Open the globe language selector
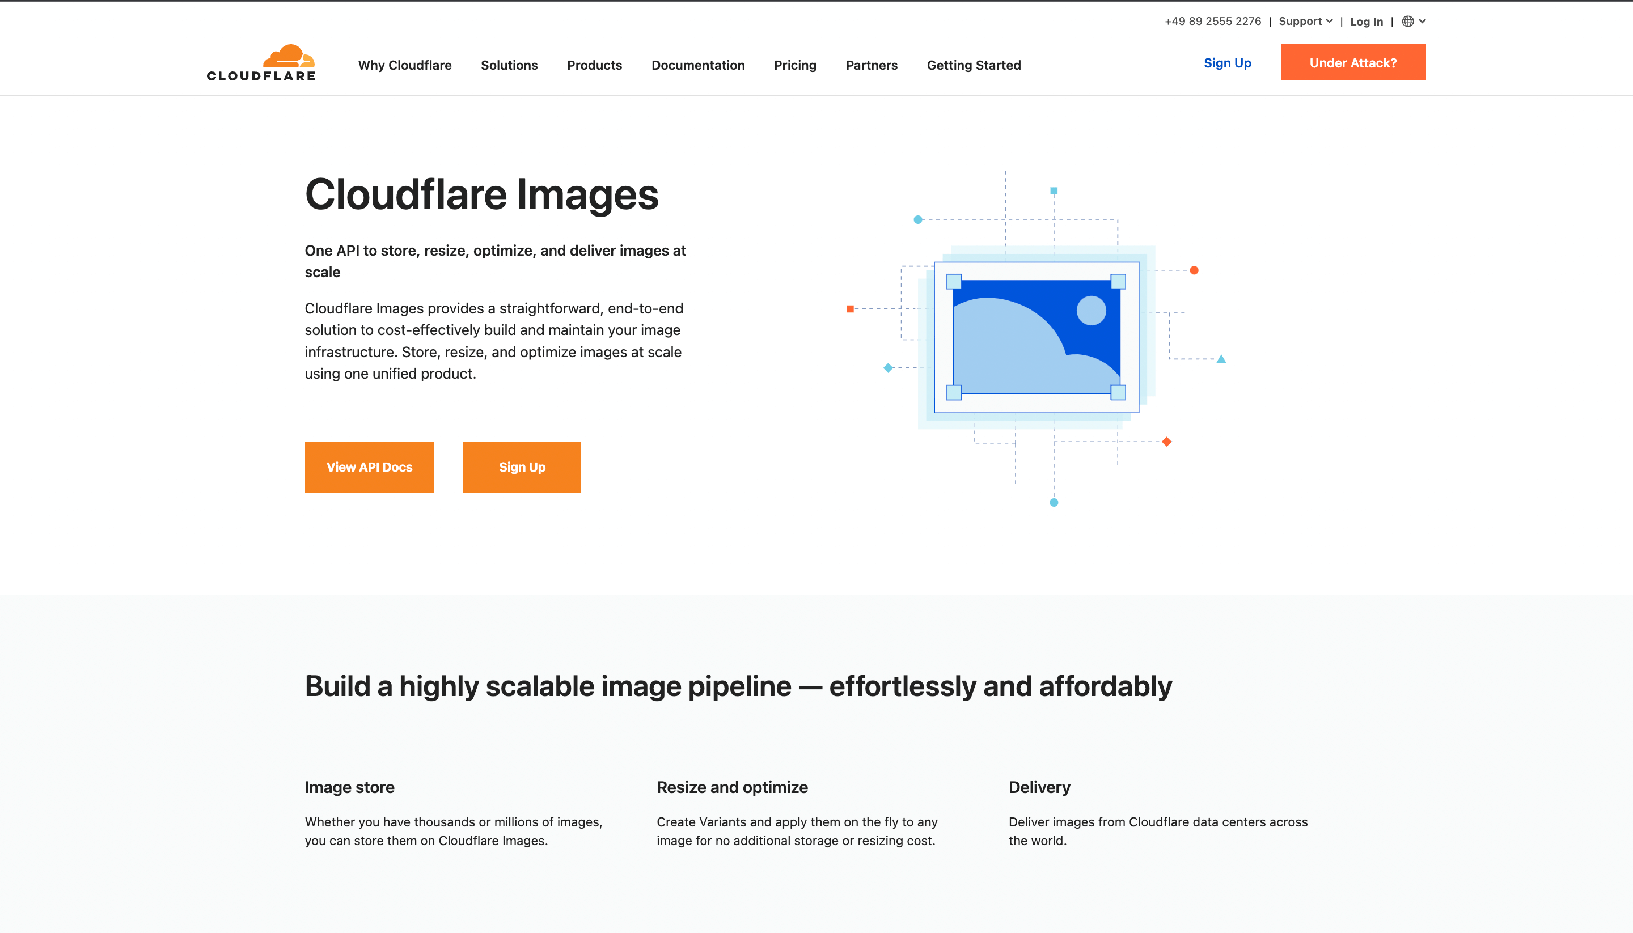 pos(1408,21)
